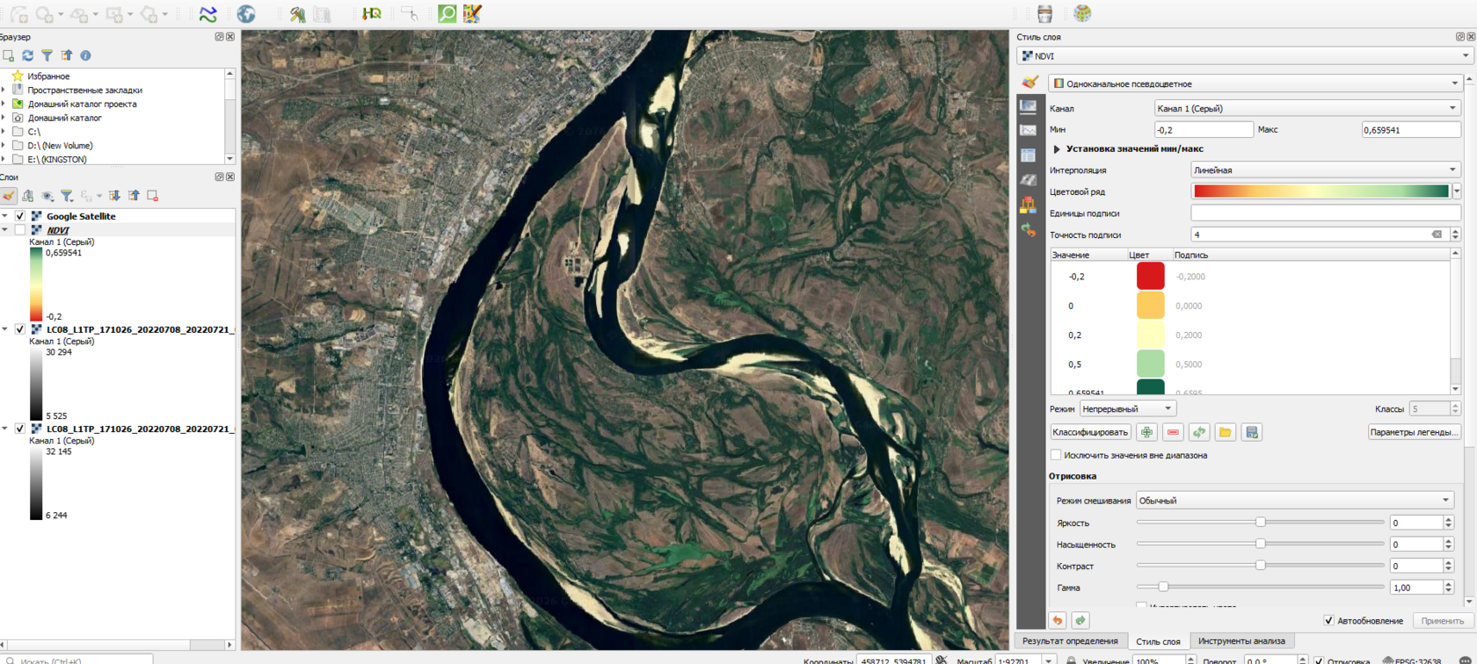1477x664 pixels.
Task: Enable the NDVI layer checkbox
Action: [x=20, y=230]
